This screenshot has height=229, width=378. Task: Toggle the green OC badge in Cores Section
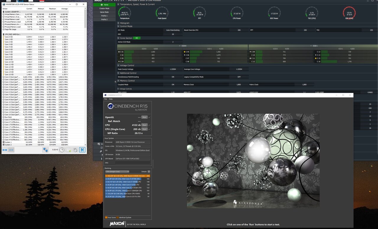pyautogui.click(x=137, y=38)
